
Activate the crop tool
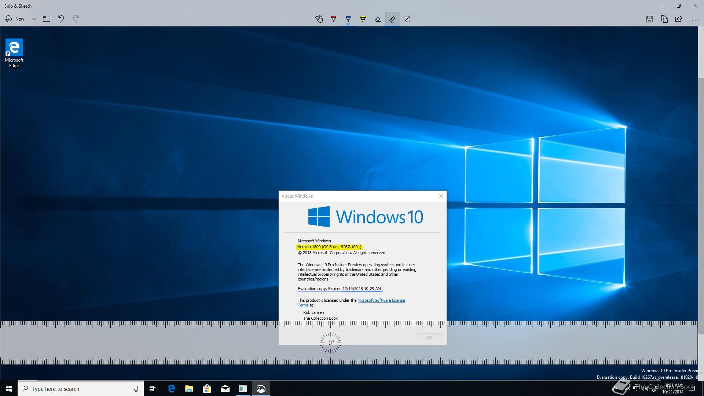click(407, 19)
